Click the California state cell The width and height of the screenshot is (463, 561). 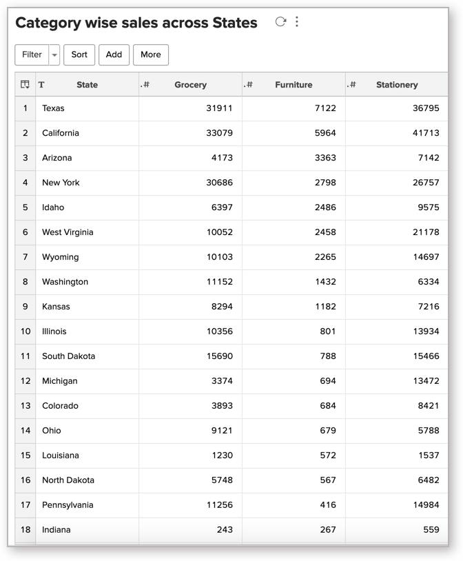[61, 133]
